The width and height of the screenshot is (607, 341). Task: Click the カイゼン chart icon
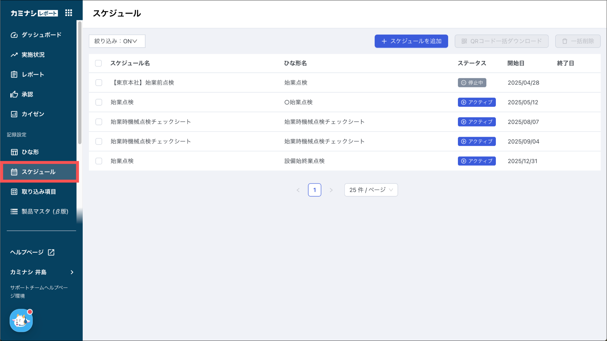(x=14, y=114)
